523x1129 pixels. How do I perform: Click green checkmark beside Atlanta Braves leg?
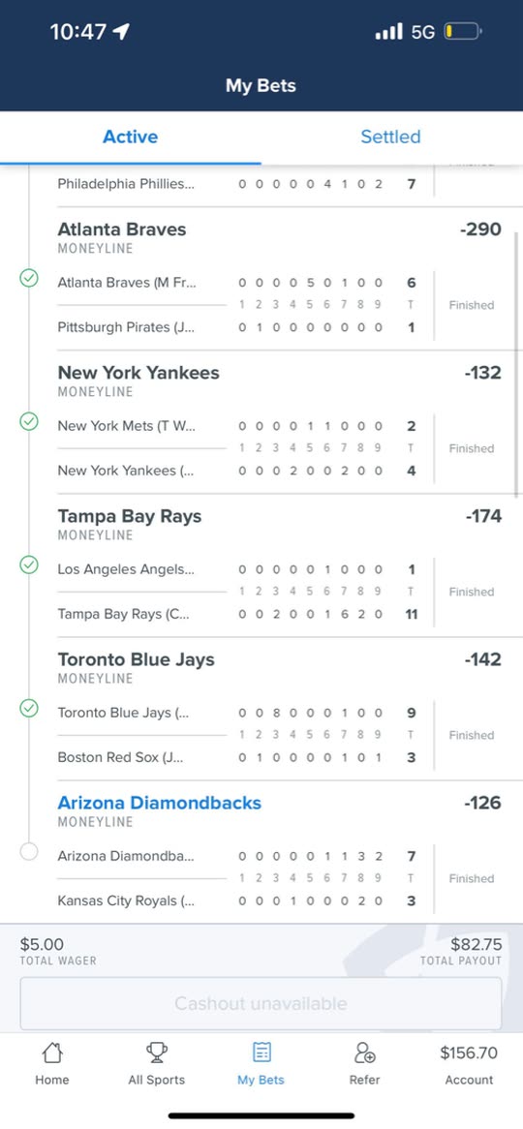(29, 278)
